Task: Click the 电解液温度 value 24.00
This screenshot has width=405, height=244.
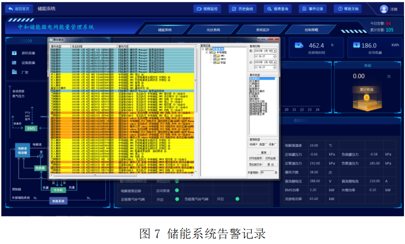Action: tap(314, 146)
